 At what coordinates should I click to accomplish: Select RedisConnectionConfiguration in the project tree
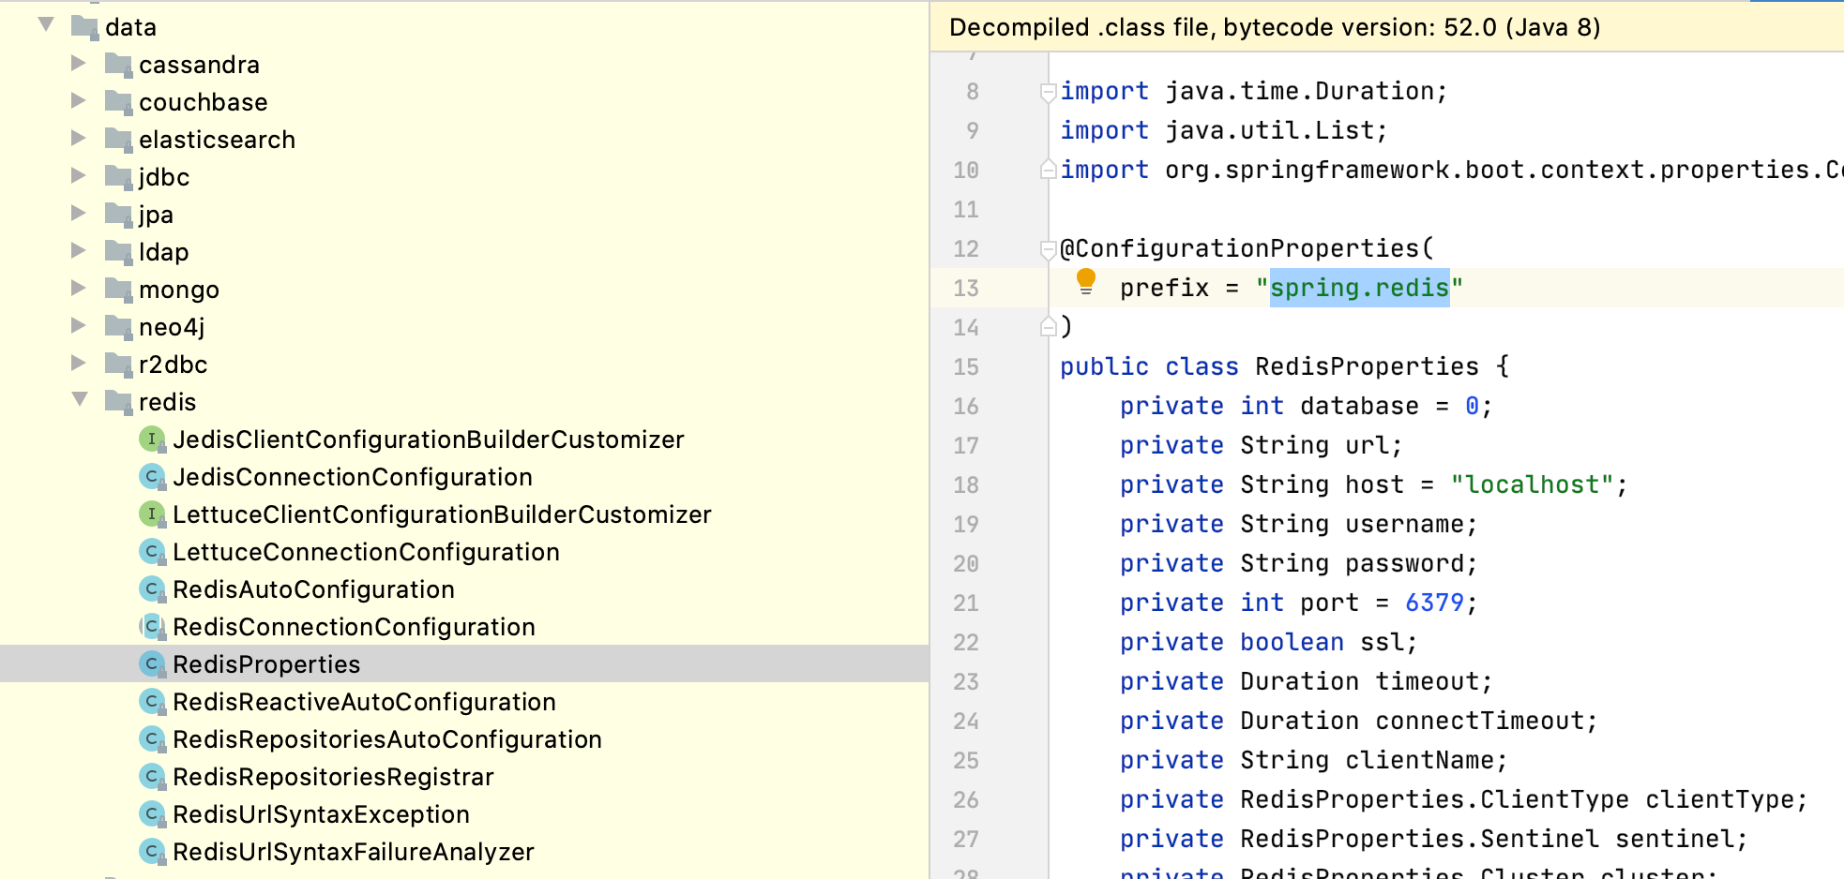[x=354, y=627]
